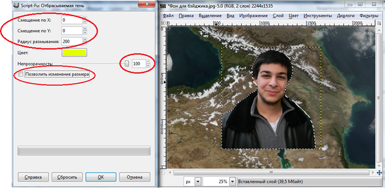Click status text 'Вставленный слой (39,5 Мбайт)'

pos(270,182)
